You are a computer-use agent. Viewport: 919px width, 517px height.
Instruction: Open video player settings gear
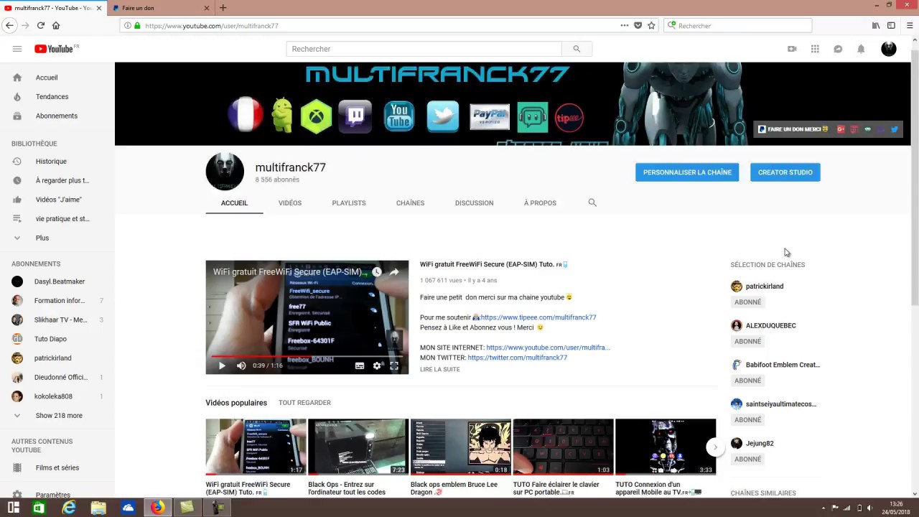[377, 365]
